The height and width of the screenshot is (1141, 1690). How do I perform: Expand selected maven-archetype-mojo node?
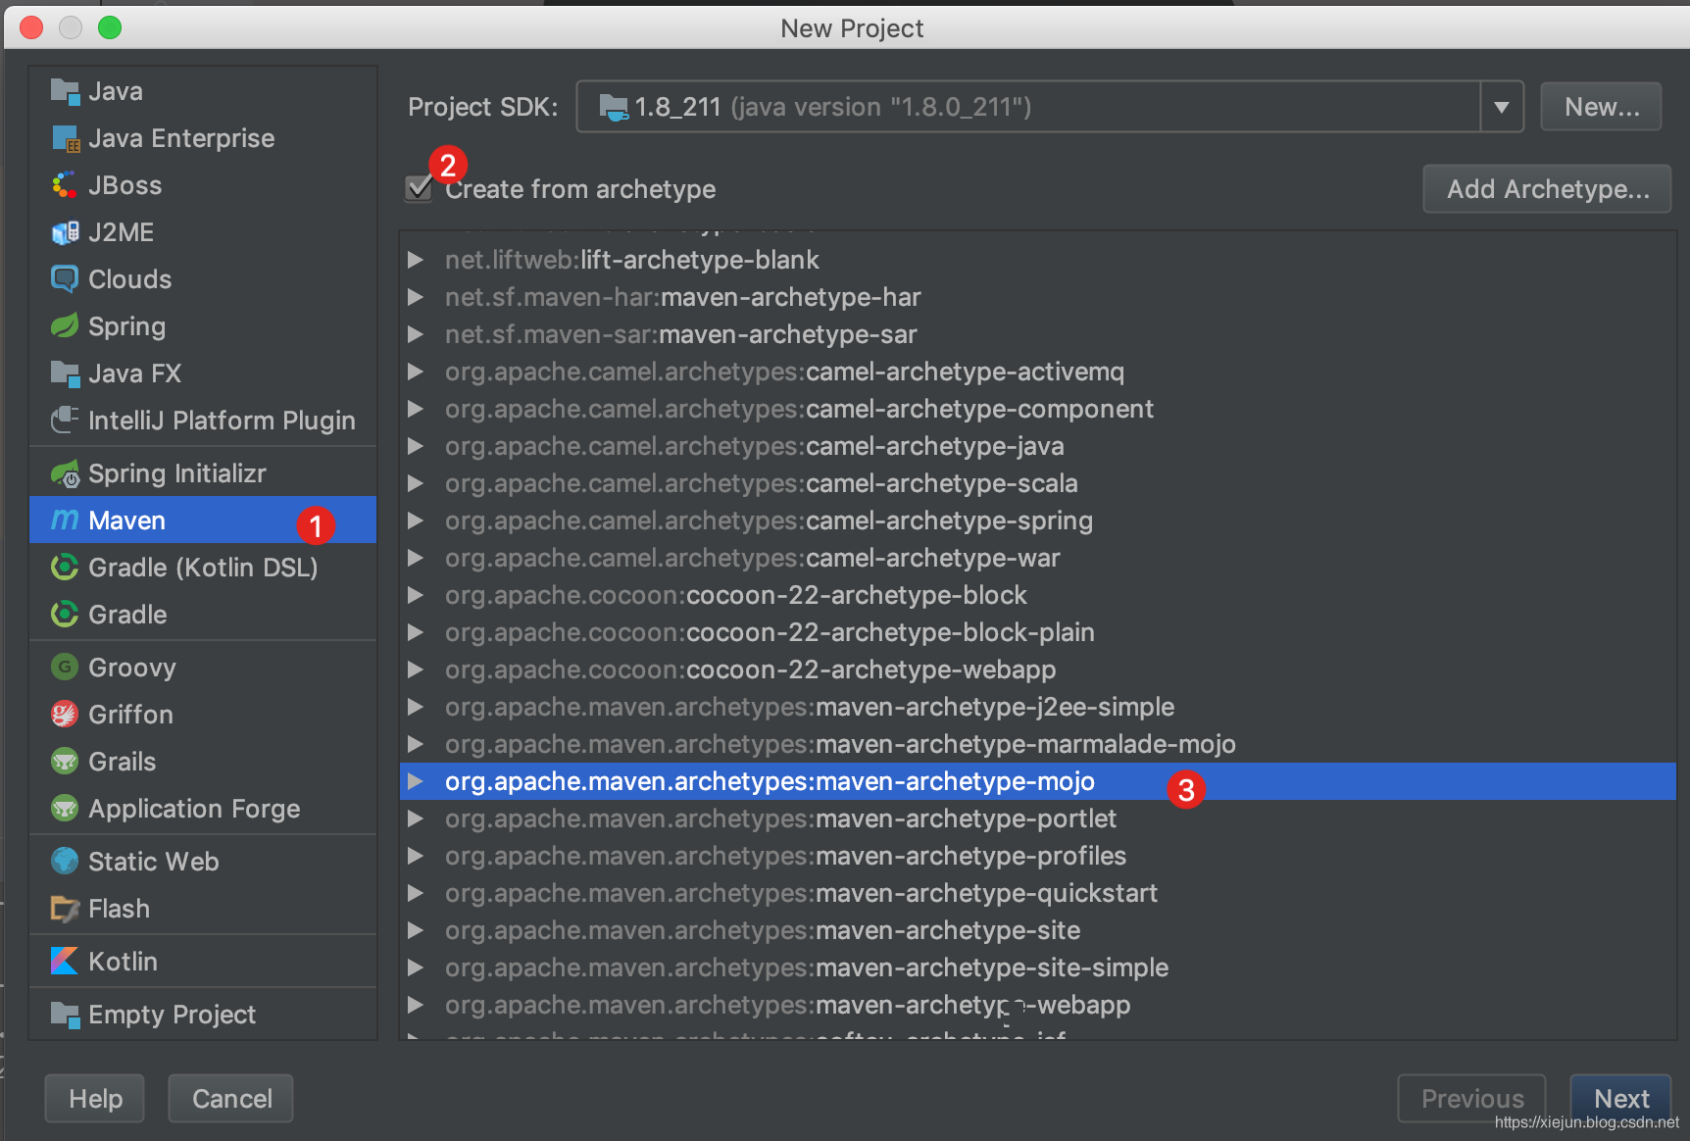pyautogui.click(x=416, y=781)
